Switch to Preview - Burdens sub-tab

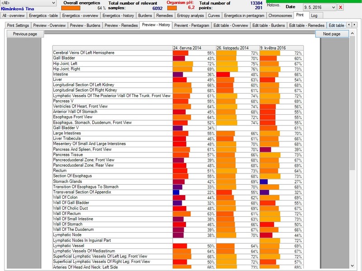(x=85, y=25)
